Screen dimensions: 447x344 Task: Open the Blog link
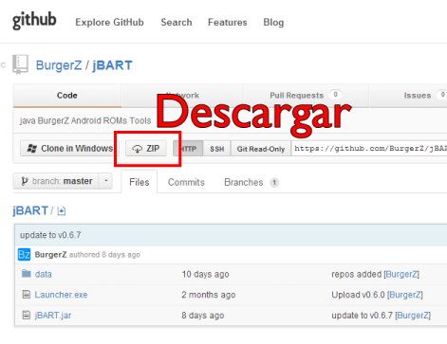273,23
